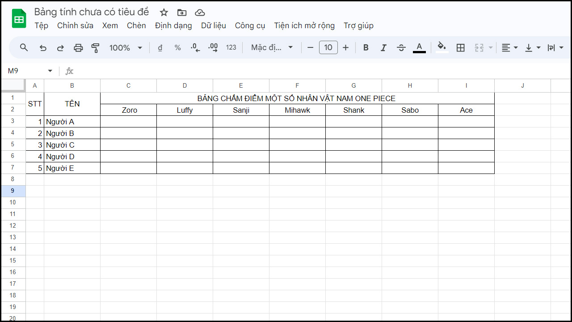Click the 123 number format button
Viewport: 572px width, 322px height.
point(231,47)
